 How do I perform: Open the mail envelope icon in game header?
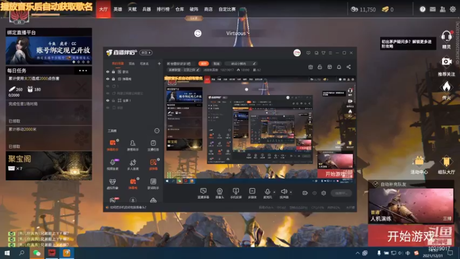[433, 9]
